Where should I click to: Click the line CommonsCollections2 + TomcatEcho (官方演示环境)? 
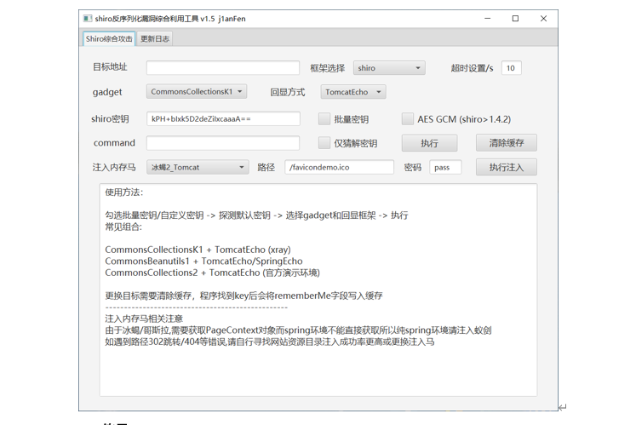pos(213,273)
